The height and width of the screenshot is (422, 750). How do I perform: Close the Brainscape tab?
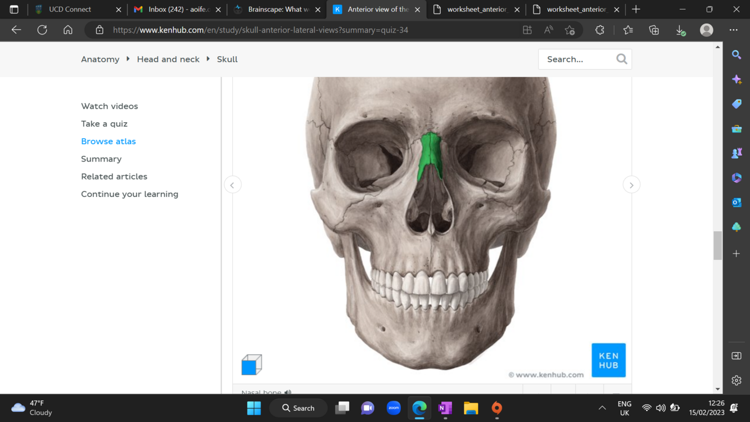coord(318,9)
